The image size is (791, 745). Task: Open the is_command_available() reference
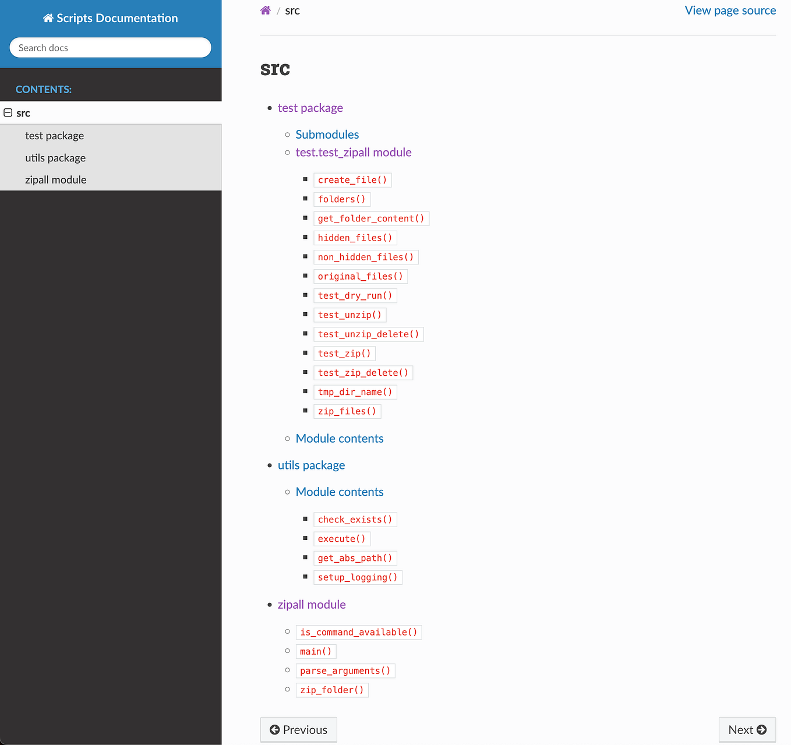coord(358,632)
